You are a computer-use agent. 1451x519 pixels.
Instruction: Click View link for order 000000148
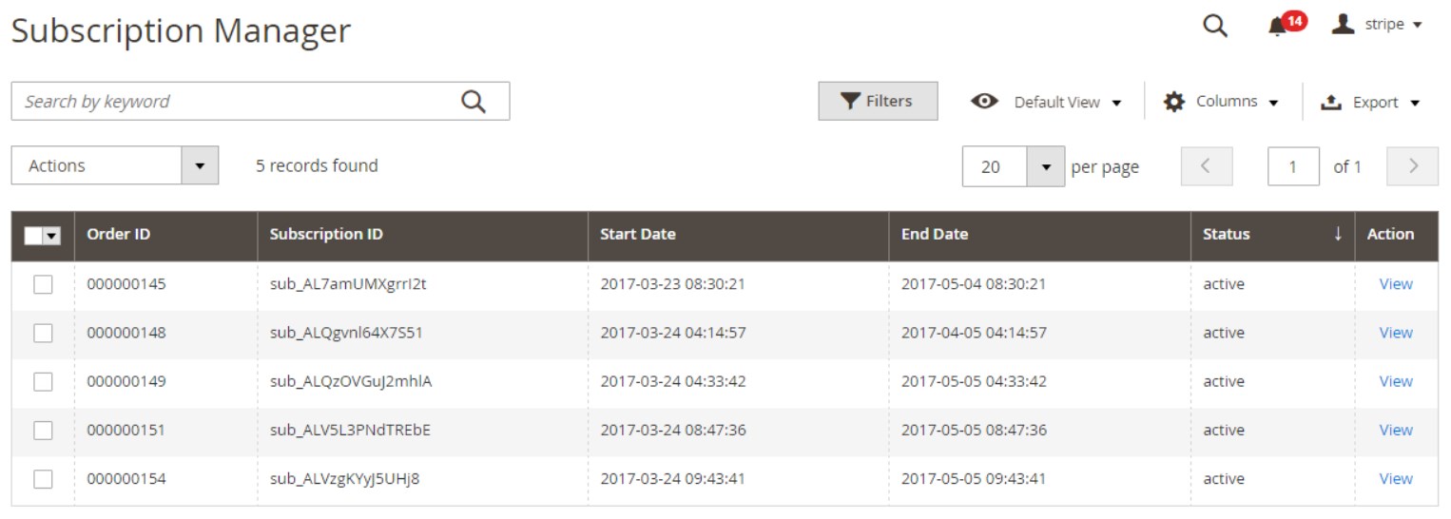point(1395,333)
